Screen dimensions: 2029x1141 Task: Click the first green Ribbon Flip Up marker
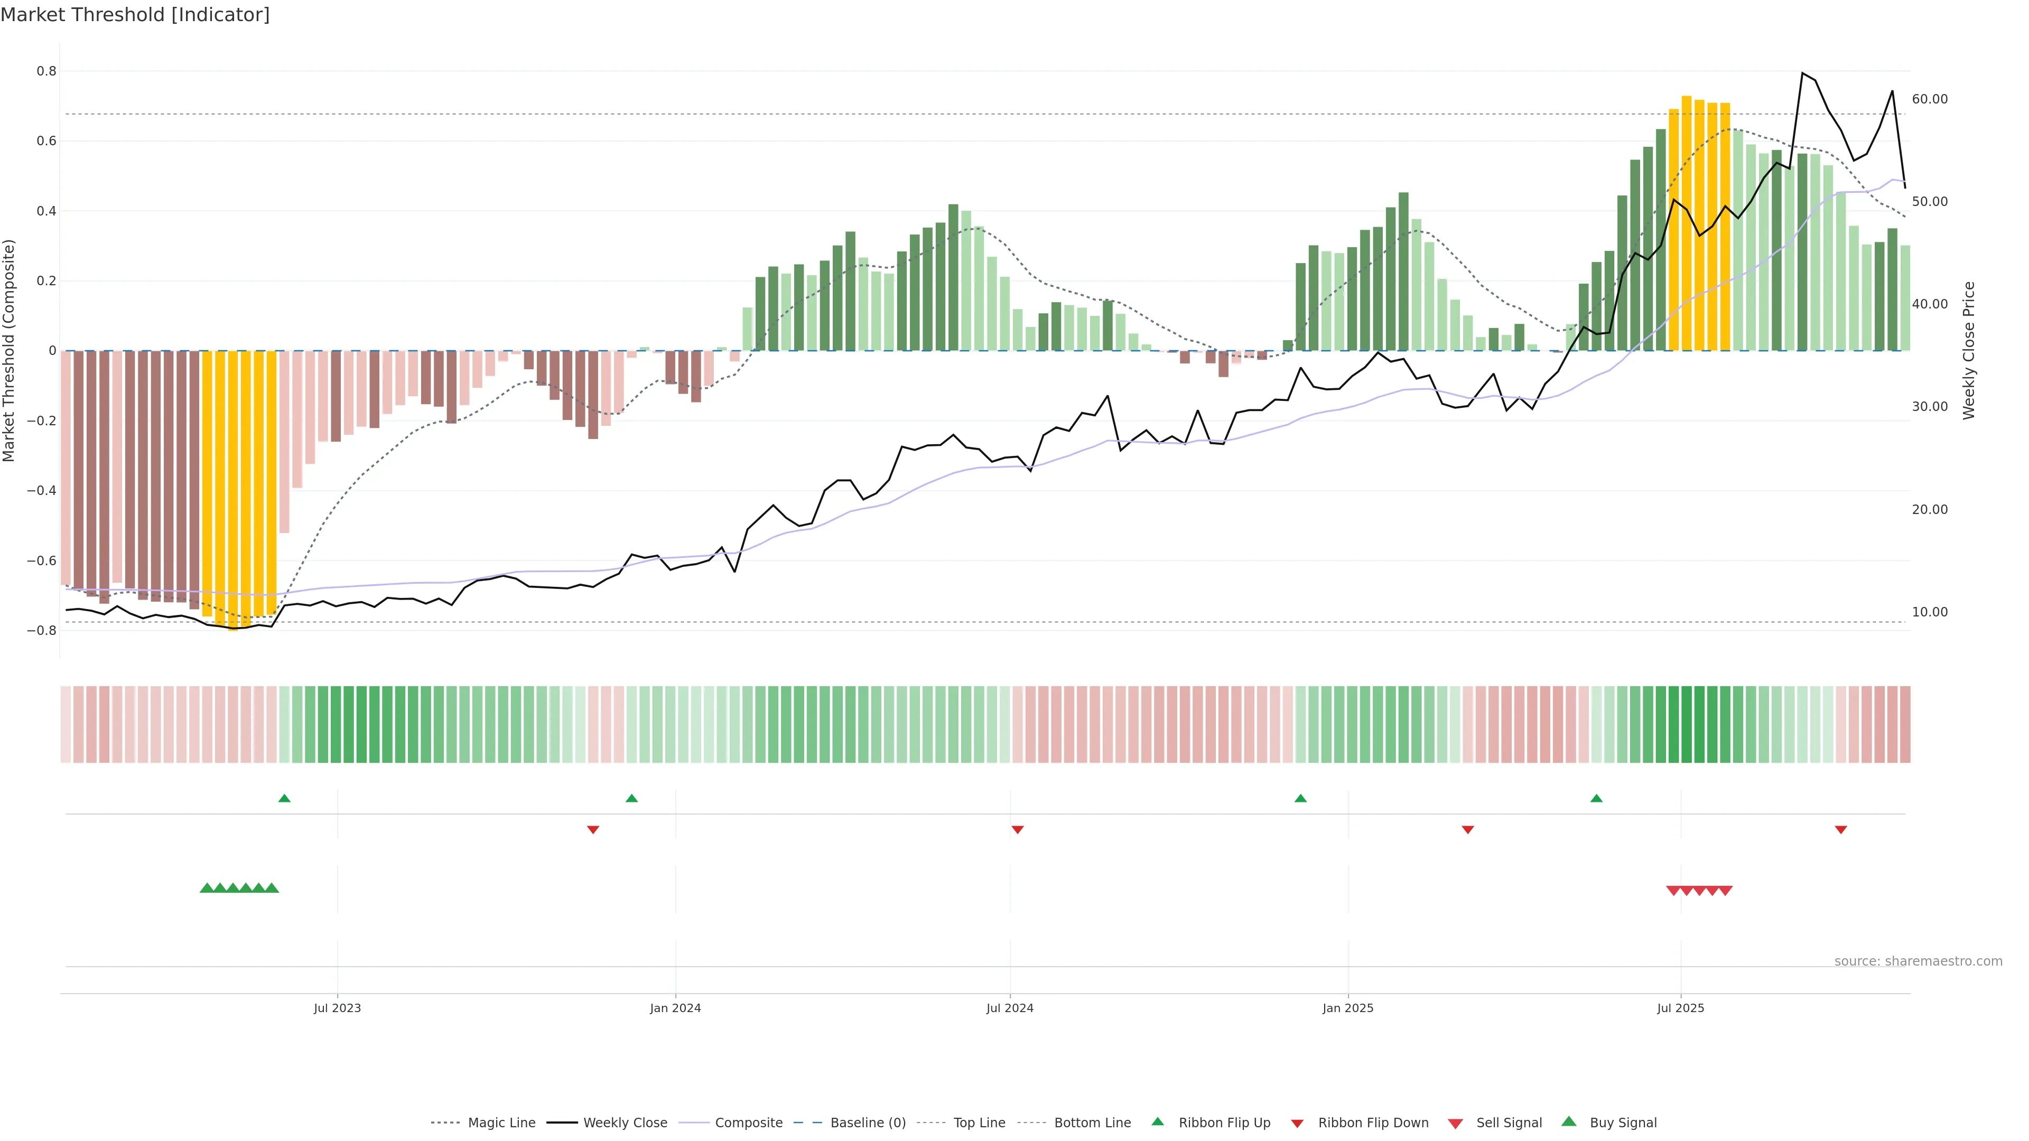coord(284,799)
